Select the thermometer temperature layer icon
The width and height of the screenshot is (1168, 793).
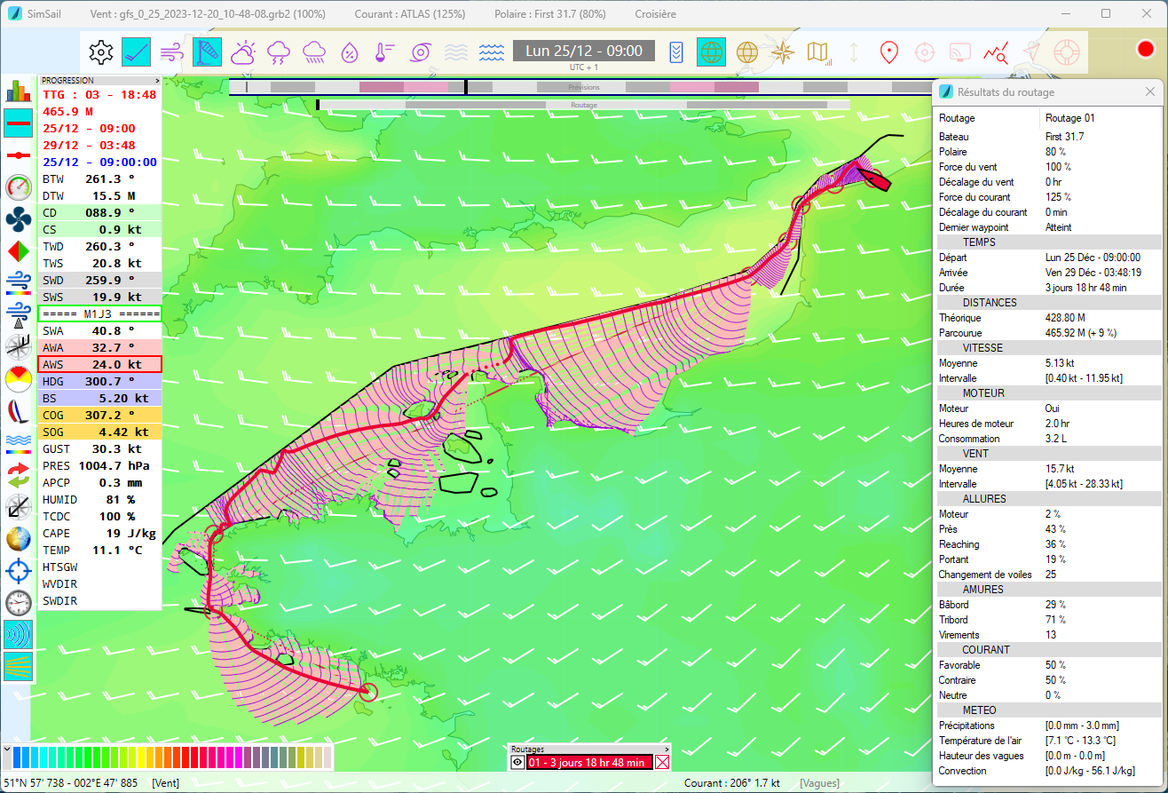click(x=384, y=52)
